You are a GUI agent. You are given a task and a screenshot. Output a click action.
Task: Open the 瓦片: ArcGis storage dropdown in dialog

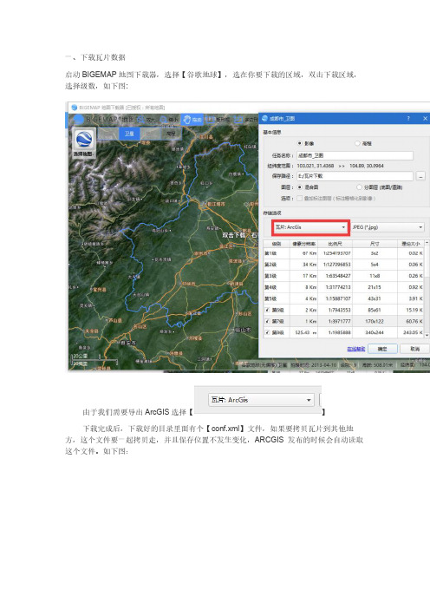310,227
